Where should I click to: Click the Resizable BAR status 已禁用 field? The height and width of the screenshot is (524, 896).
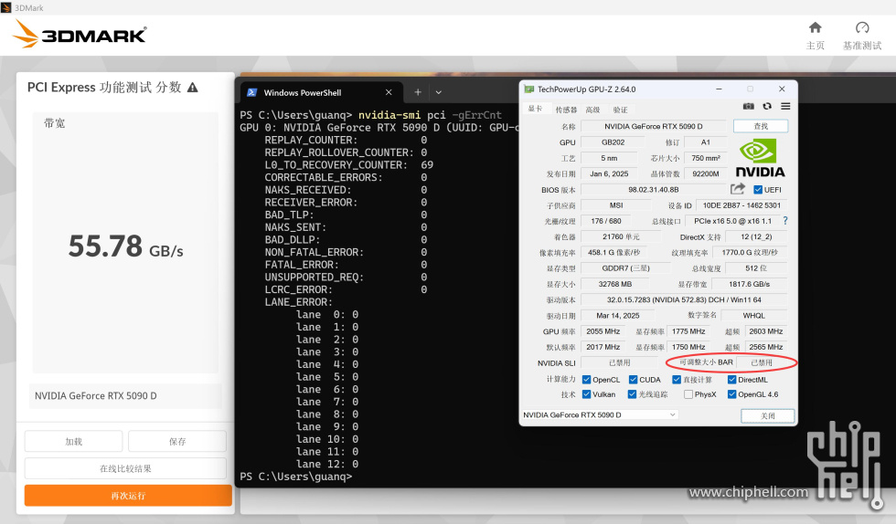(x=761, y=362)
